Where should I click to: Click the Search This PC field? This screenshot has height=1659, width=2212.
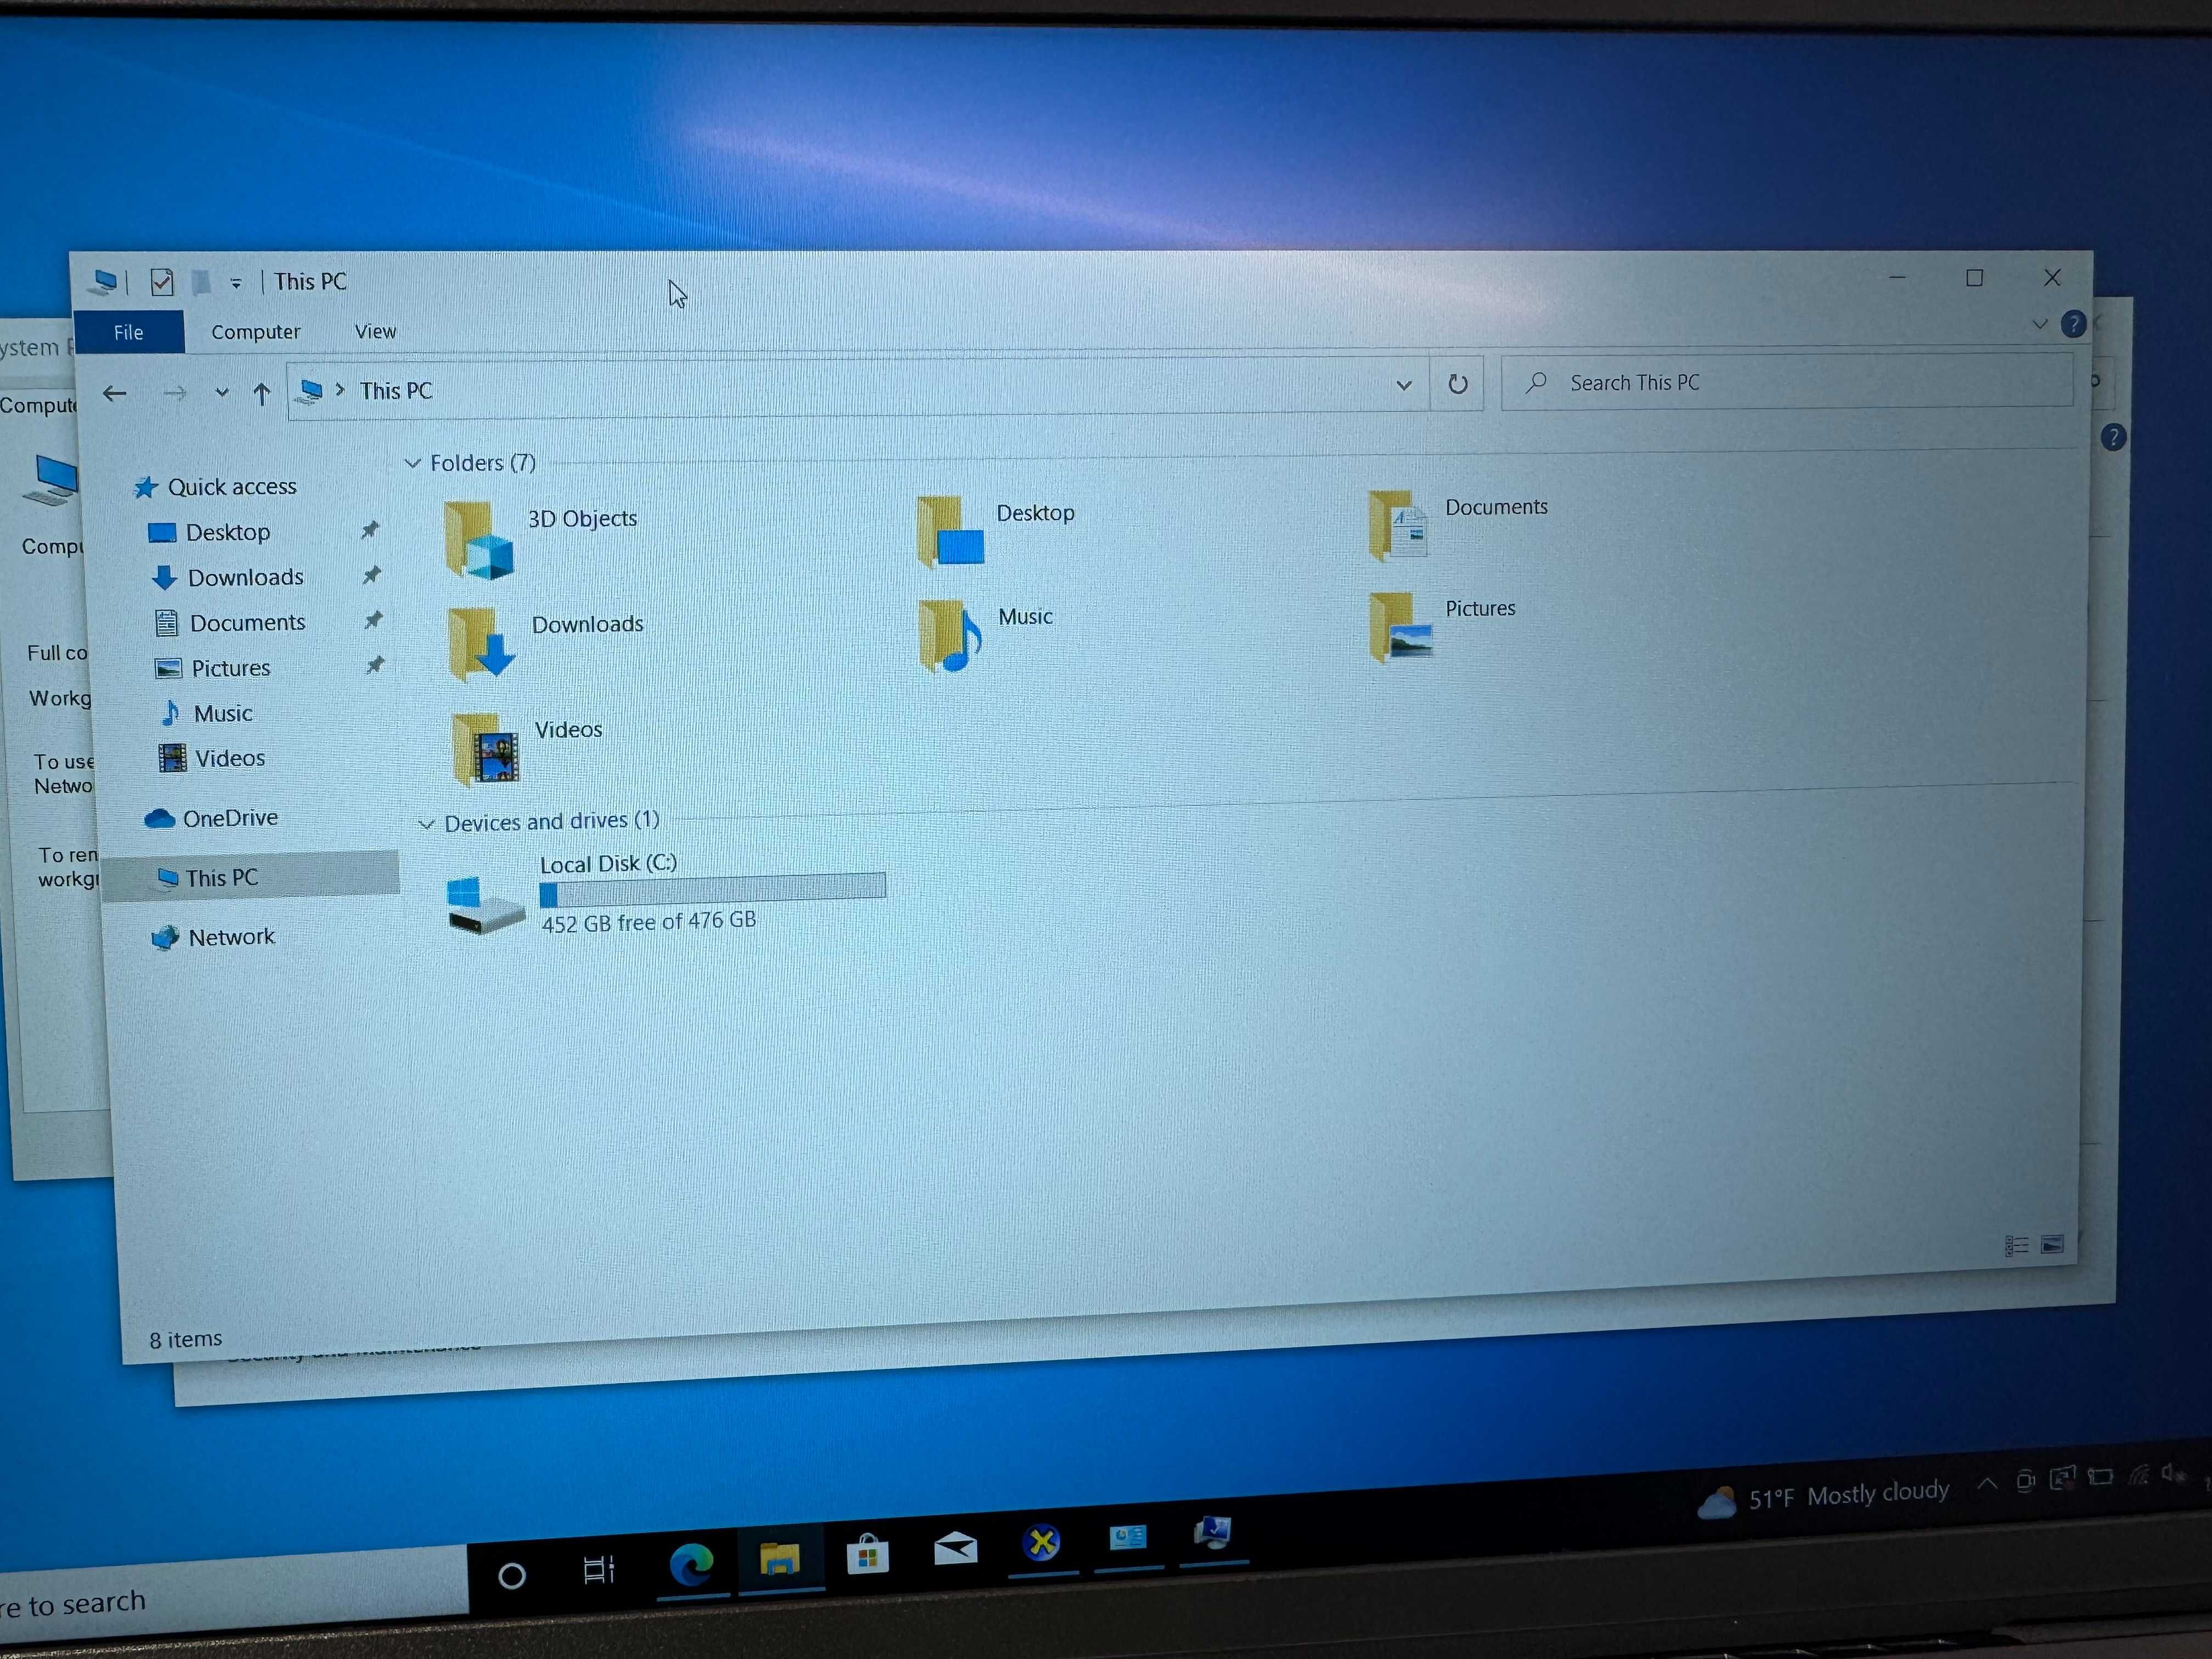(1787, 383)
